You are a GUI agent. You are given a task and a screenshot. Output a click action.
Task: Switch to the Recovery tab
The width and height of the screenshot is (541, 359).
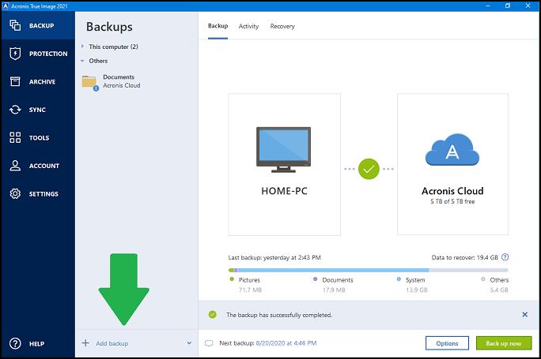pyautogui.click(x=282, y=26)
